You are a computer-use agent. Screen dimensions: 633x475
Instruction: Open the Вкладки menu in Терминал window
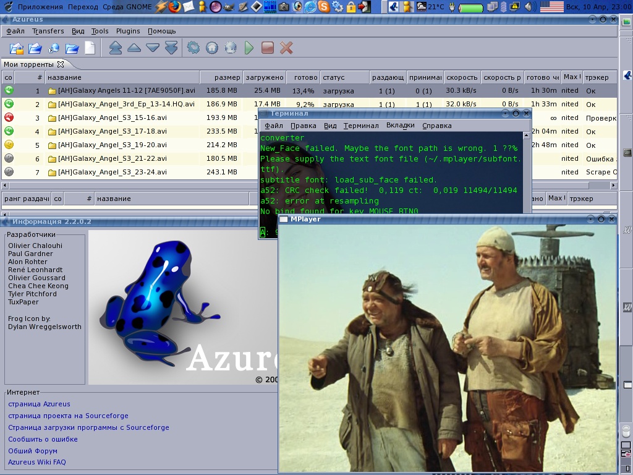(401, 125)
